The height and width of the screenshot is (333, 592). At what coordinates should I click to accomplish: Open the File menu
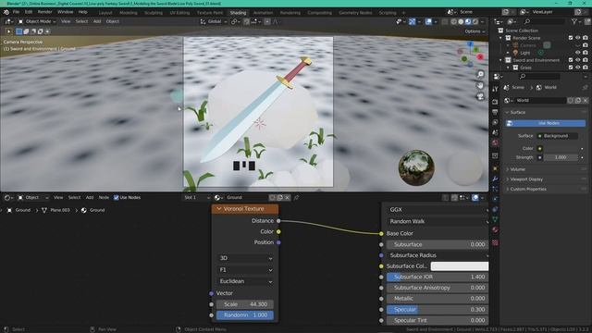point(16,12)
